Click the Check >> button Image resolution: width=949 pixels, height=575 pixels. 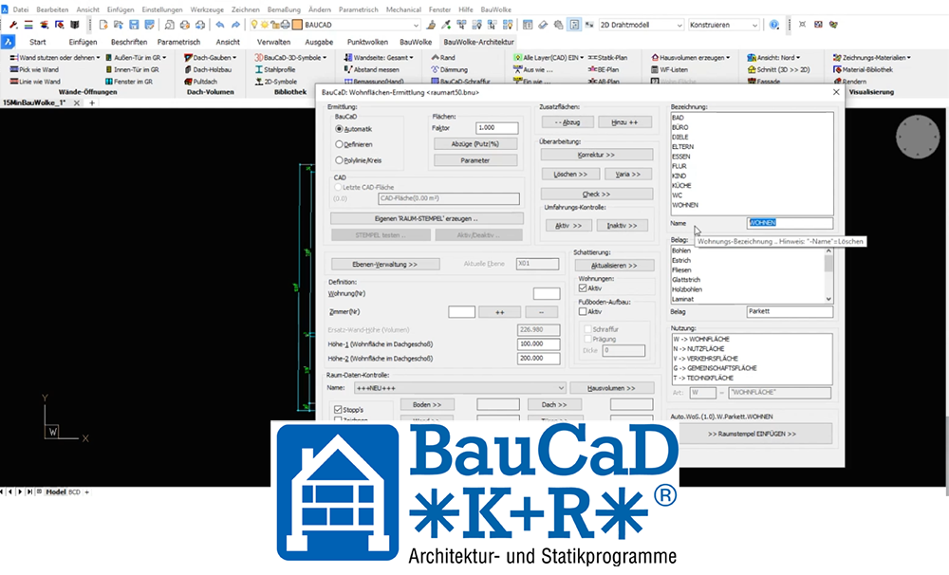(597, 195)
